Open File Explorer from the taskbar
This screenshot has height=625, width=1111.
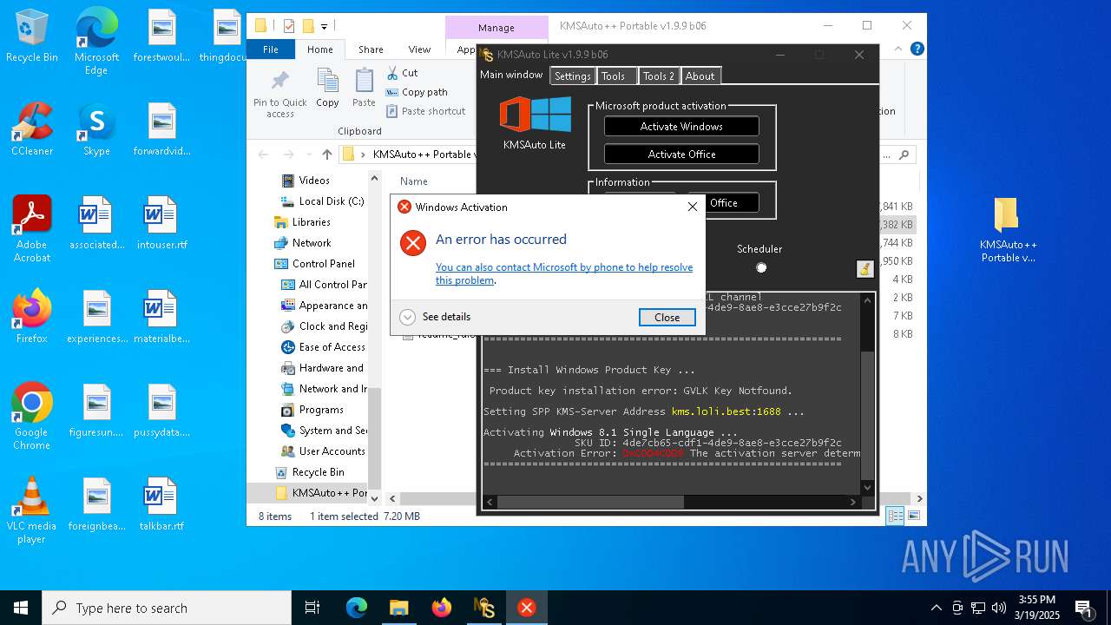point(398,608)
